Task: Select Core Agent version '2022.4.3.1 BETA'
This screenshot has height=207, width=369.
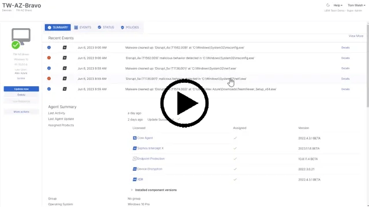Action: pos(309,138)
